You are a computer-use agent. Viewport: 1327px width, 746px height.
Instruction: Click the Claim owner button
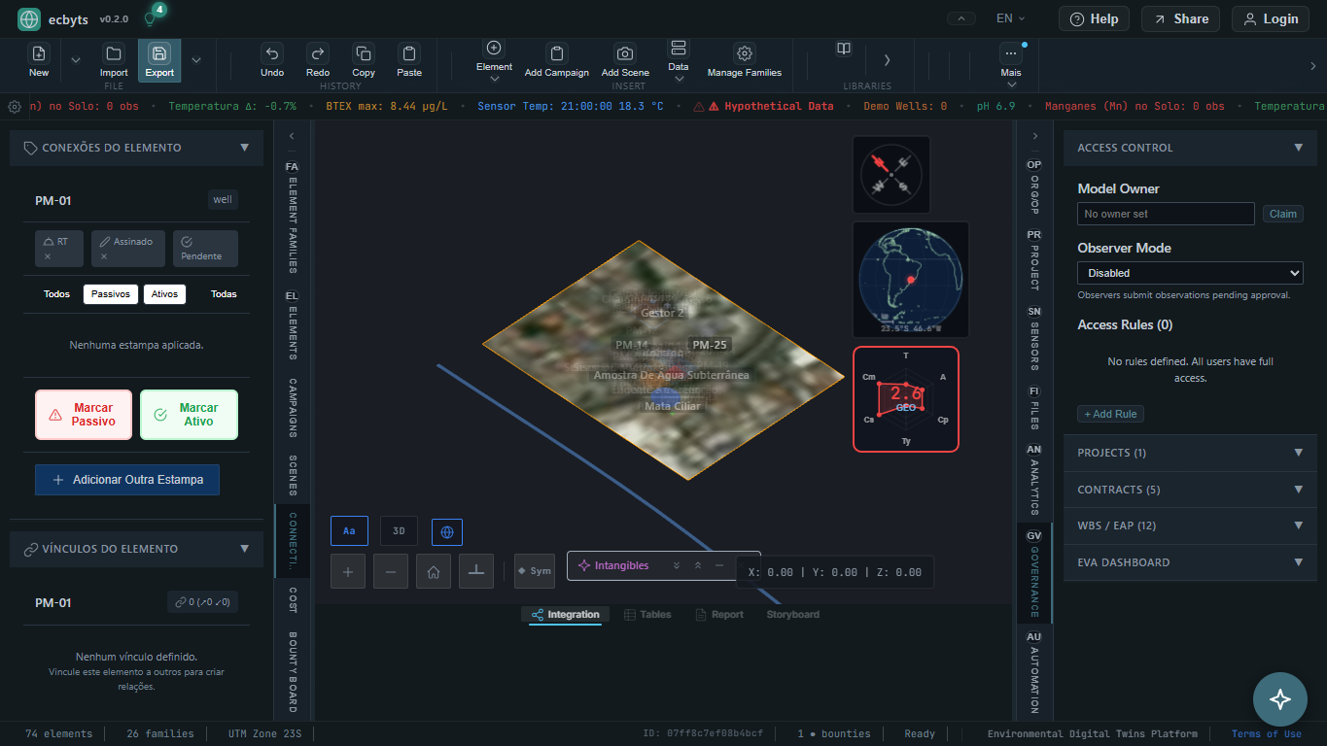(1282, 214)
